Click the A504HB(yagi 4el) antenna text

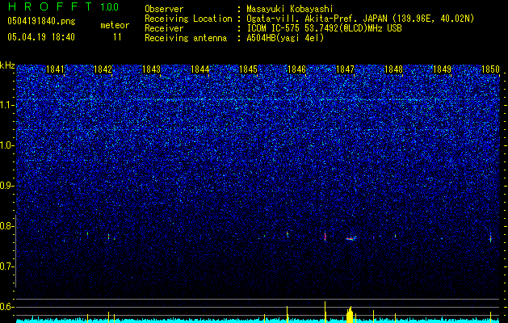(285, 38)
